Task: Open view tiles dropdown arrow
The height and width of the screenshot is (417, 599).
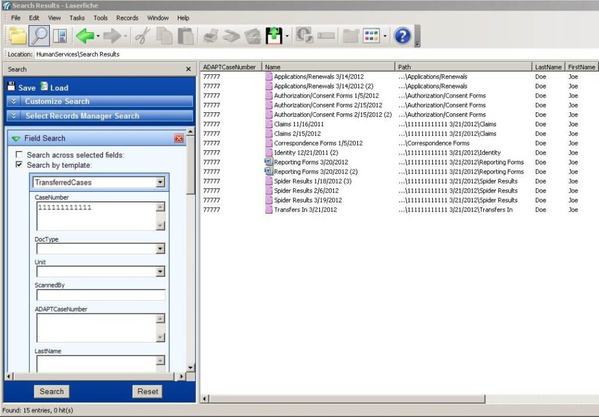Action: point(385,36)
